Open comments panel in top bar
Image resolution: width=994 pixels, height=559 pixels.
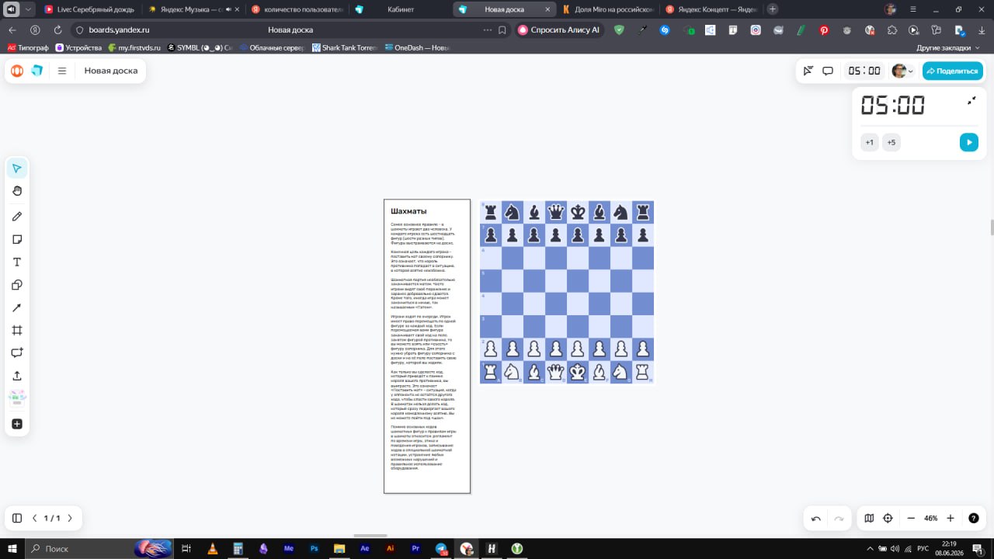pos(828,71)
